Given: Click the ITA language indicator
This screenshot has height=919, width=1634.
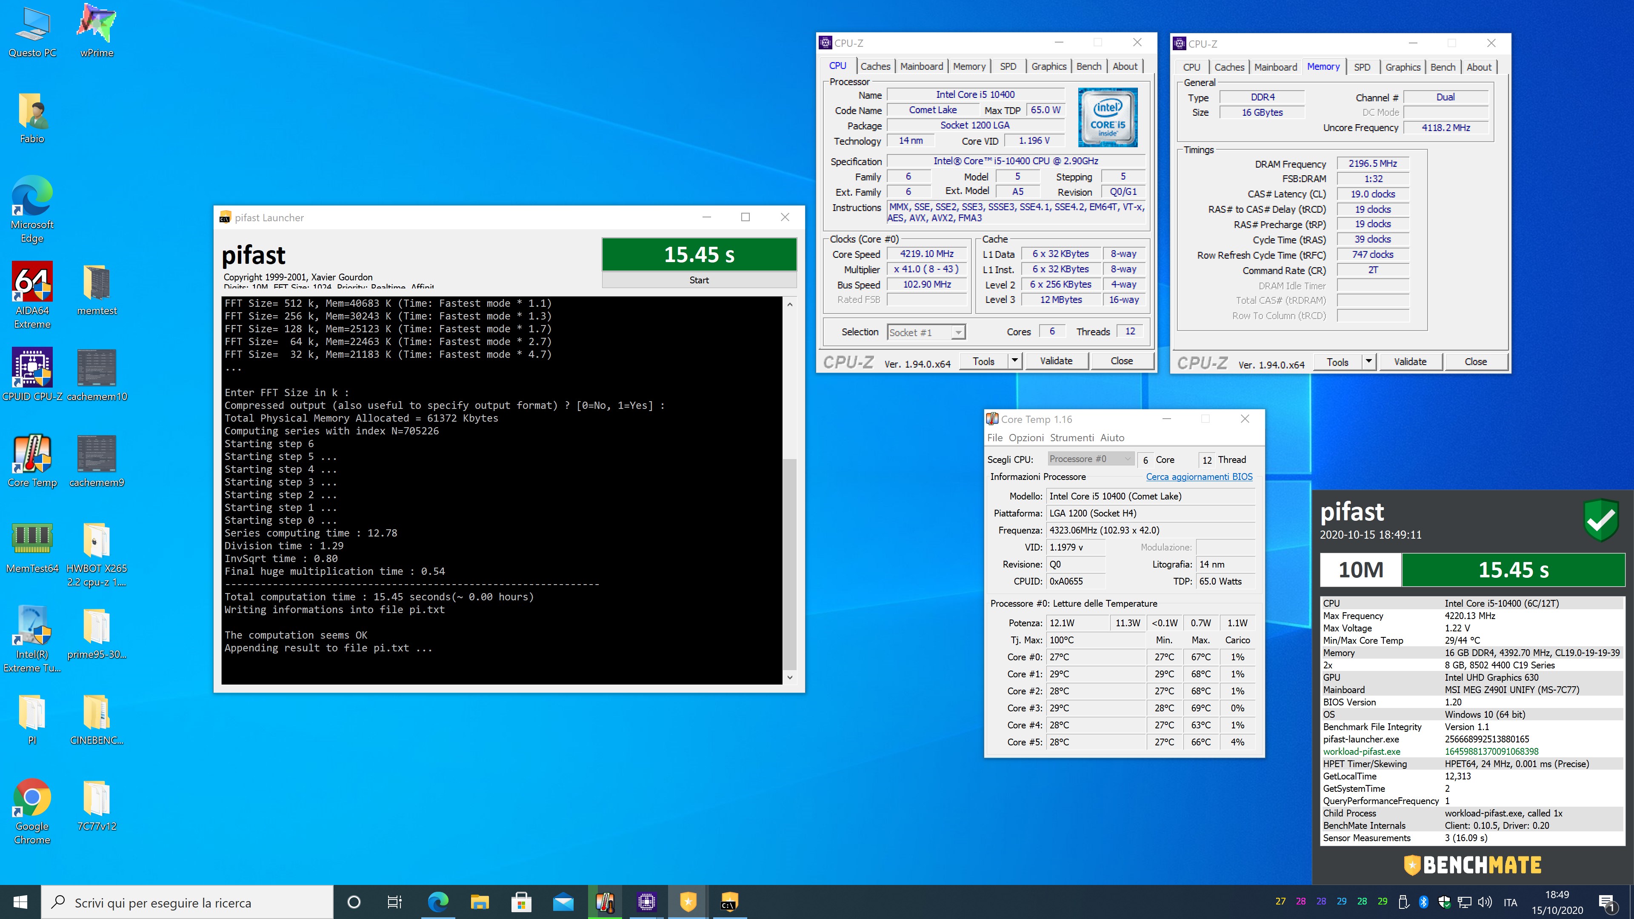Looking at the screenshot, I should click(1510, 902).
